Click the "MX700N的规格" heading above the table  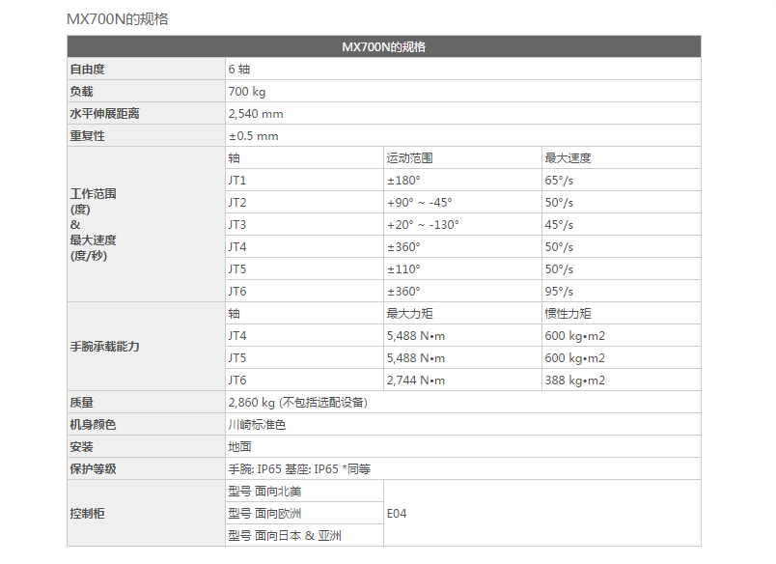pyautogui.click(x=117, y=18)
